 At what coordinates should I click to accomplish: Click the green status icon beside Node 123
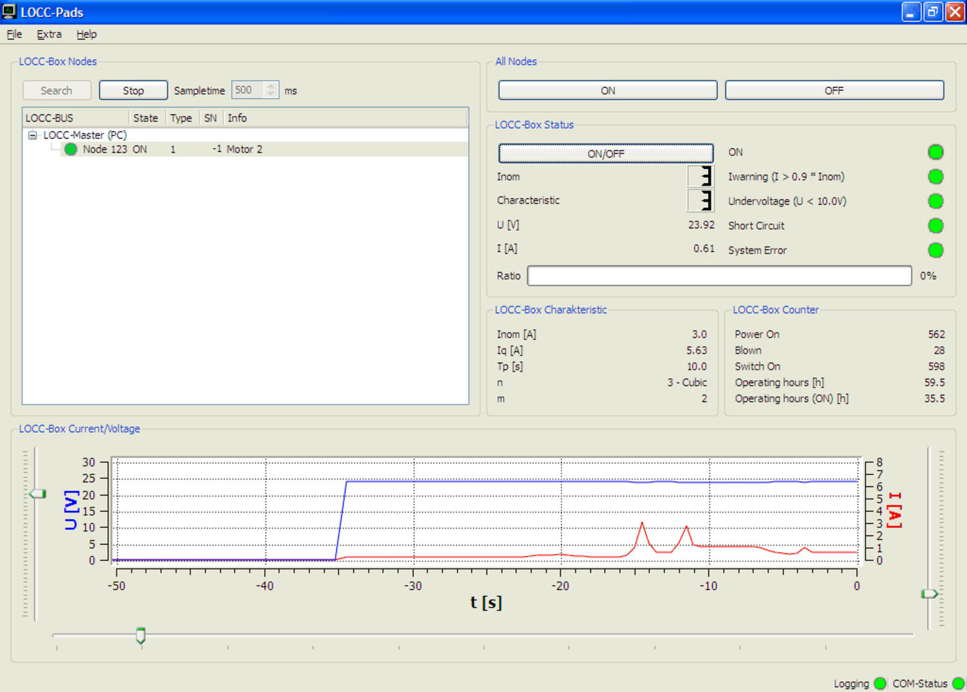[71, 149]
